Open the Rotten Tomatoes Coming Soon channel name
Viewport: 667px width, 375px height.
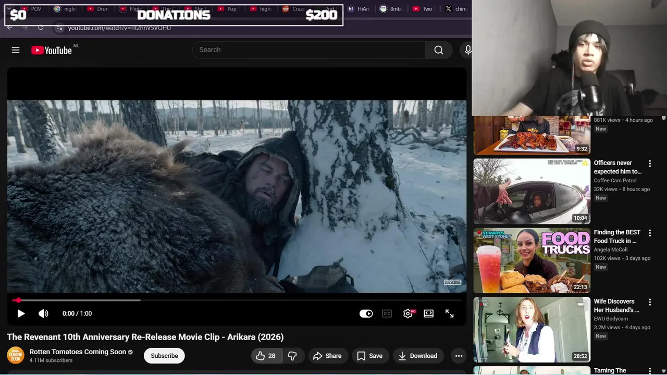coord(78,352)
